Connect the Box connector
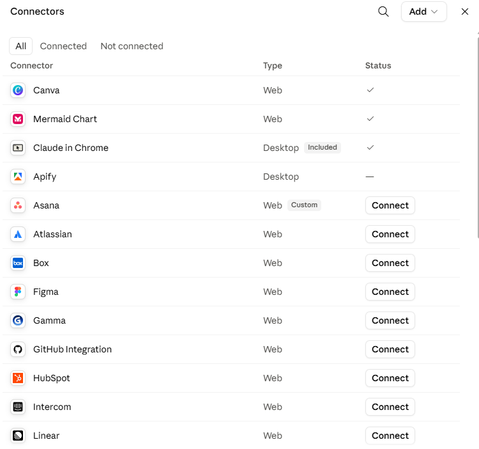Image resolution: width=479 pixels, height=449 pixels. (x=390, y=263)
